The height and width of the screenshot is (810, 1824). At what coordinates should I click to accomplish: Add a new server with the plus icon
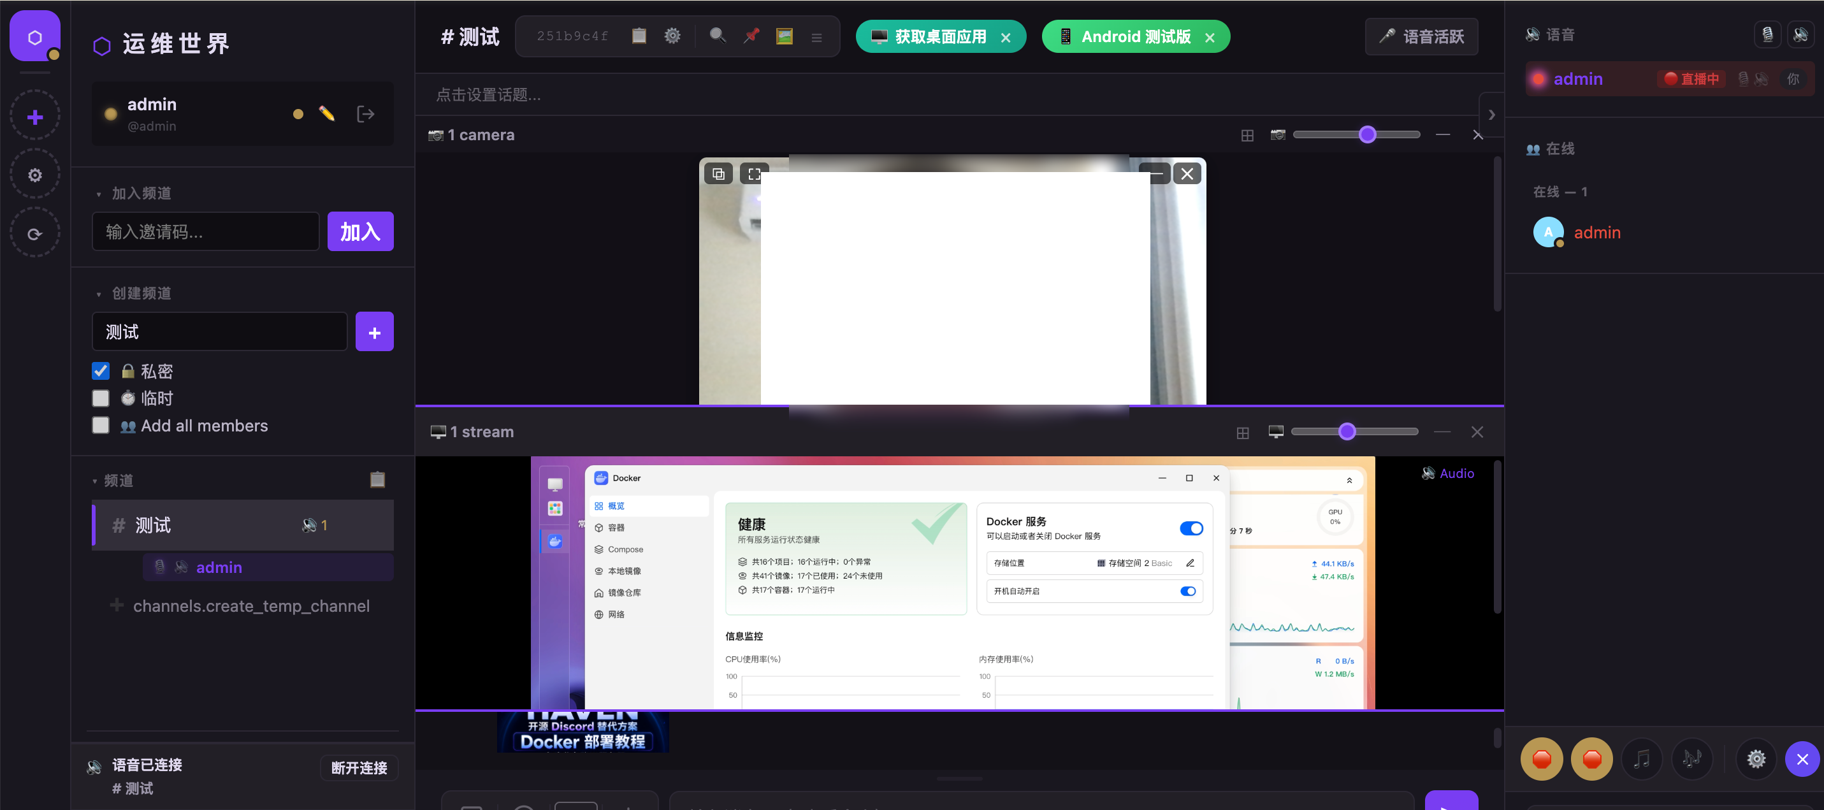point(34,117)
